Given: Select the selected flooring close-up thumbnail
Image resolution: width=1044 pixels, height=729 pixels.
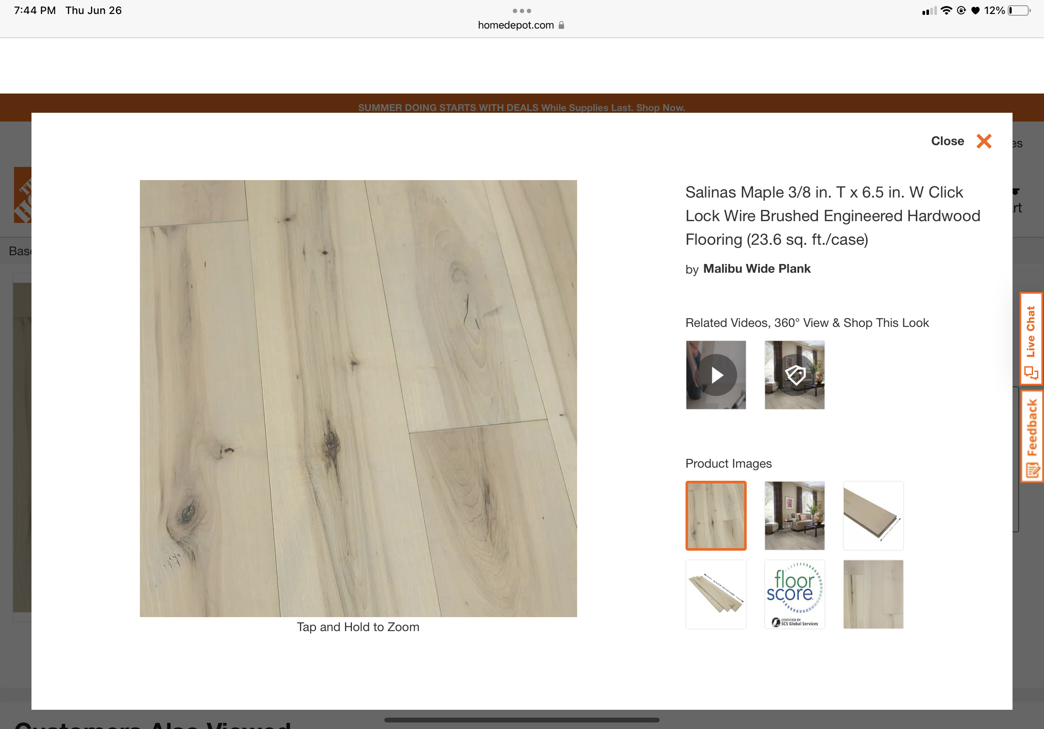Looking at the screenshot, I should tap(716, 515).
